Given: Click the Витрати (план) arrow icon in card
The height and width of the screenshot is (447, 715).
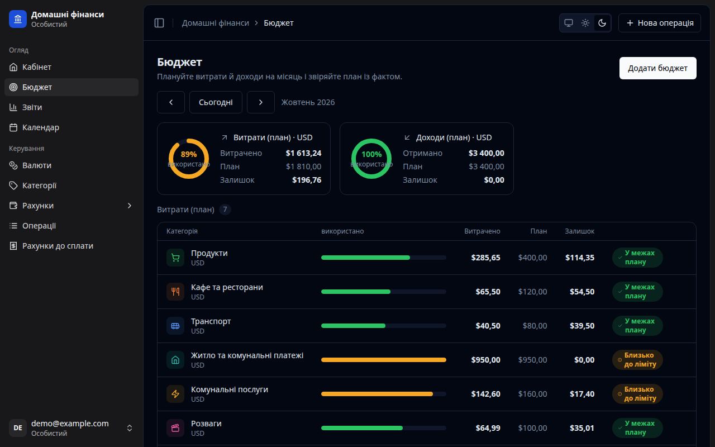Looking at the screenshot, I should 225,137.
